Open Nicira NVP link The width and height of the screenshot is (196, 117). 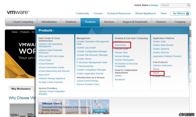[44, 75]
